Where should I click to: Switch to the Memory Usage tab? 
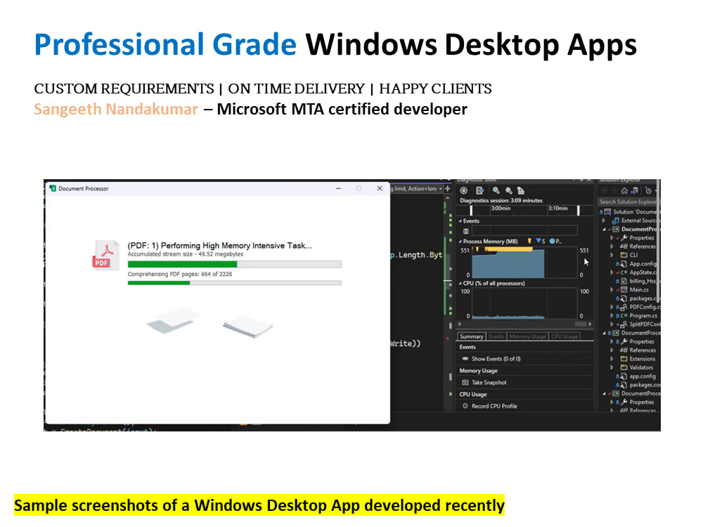[527, 337]
